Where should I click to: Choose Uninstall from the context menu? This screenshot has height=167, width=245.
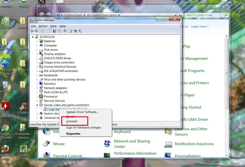click(72, 121)
